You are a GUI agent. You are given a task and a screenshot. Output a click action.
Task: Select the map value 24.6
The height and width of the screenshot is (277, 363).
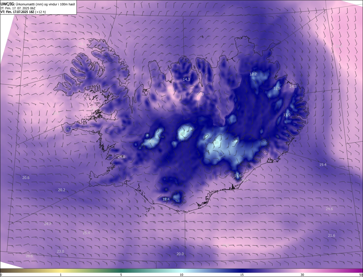(329, 209)
